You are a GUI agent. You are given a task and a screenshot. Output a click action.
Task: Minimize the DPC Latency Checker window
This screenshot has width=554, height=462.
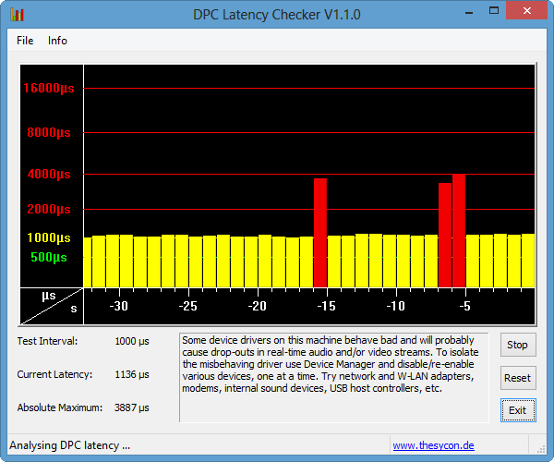pos(469,13)
